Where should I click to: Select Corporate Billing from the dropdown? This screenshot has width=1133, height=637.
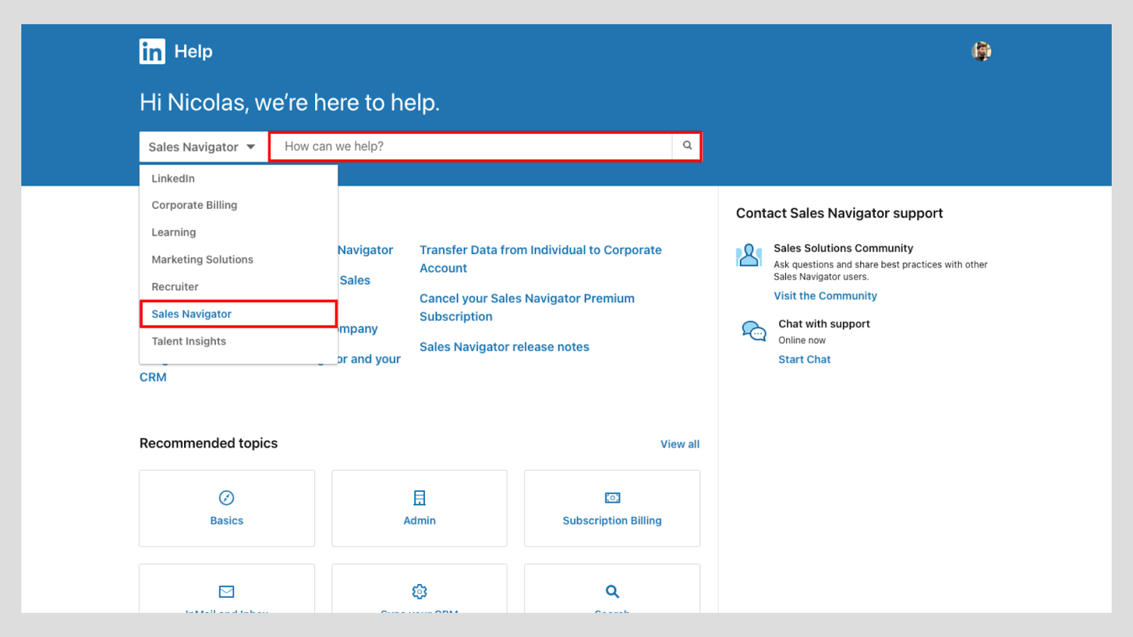pos(239,205)
